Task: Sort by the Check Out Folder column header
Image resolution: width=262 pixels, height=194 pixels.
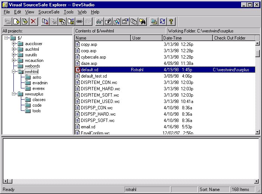Action: (234, 38)
